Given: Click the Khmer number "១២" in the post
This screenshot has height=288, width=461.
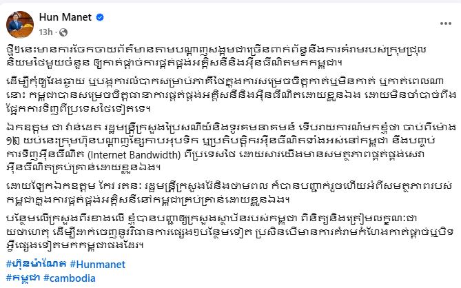Looking at the screenshot, I should [12, 141].
